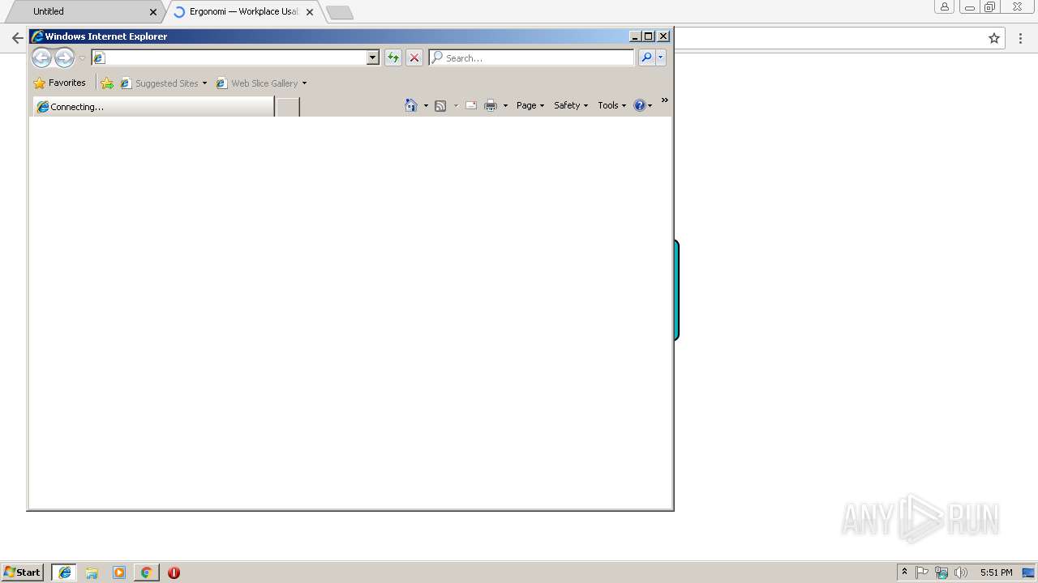Screen dimensions: 1038x583
Task: Expand the address bar dropdown arrow
Action: (x=373, y=57)
